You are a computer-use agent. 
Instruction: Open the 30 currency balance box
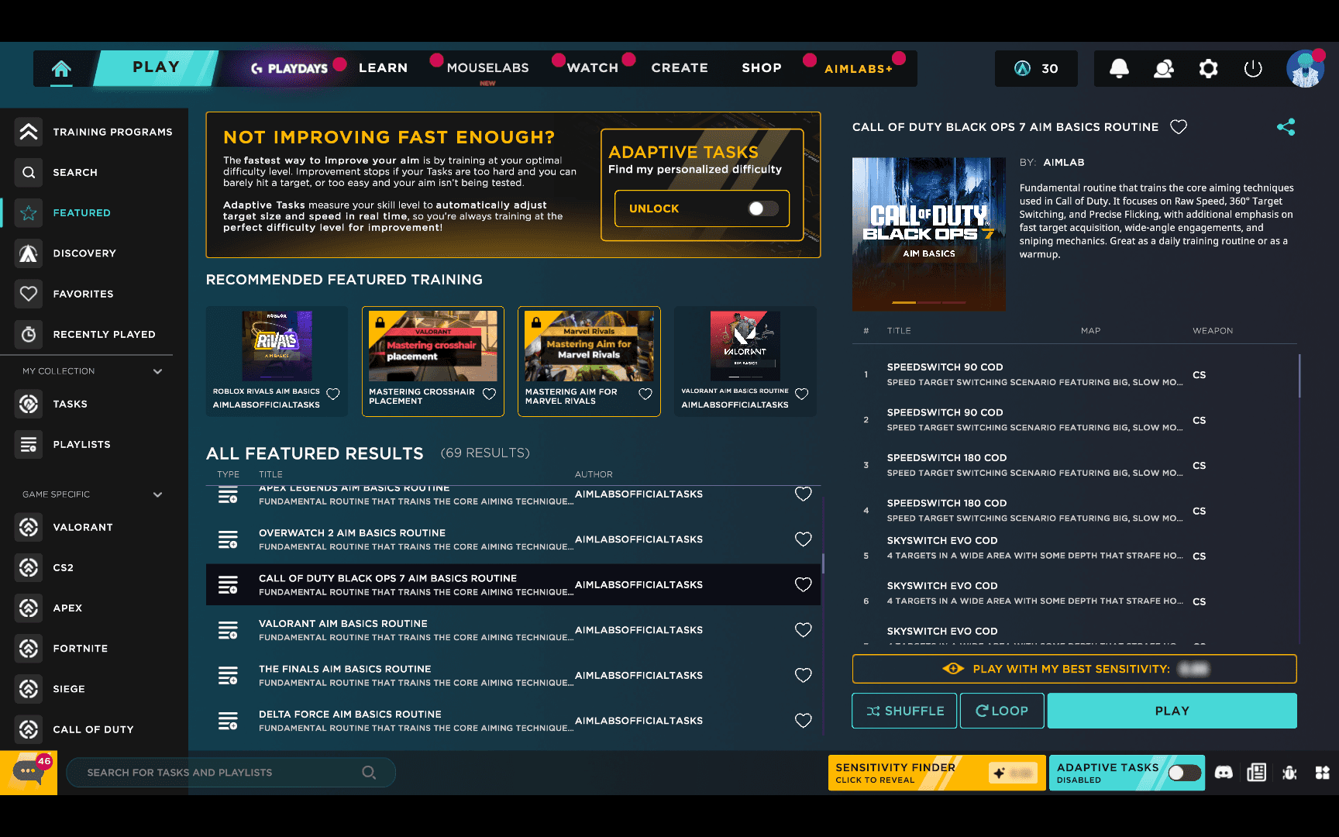tap(1036, 69)
